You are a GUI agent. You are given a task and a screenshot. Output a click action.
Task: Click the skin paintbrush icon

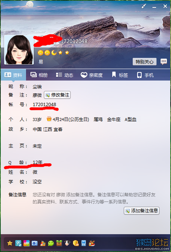click(143, 6)
